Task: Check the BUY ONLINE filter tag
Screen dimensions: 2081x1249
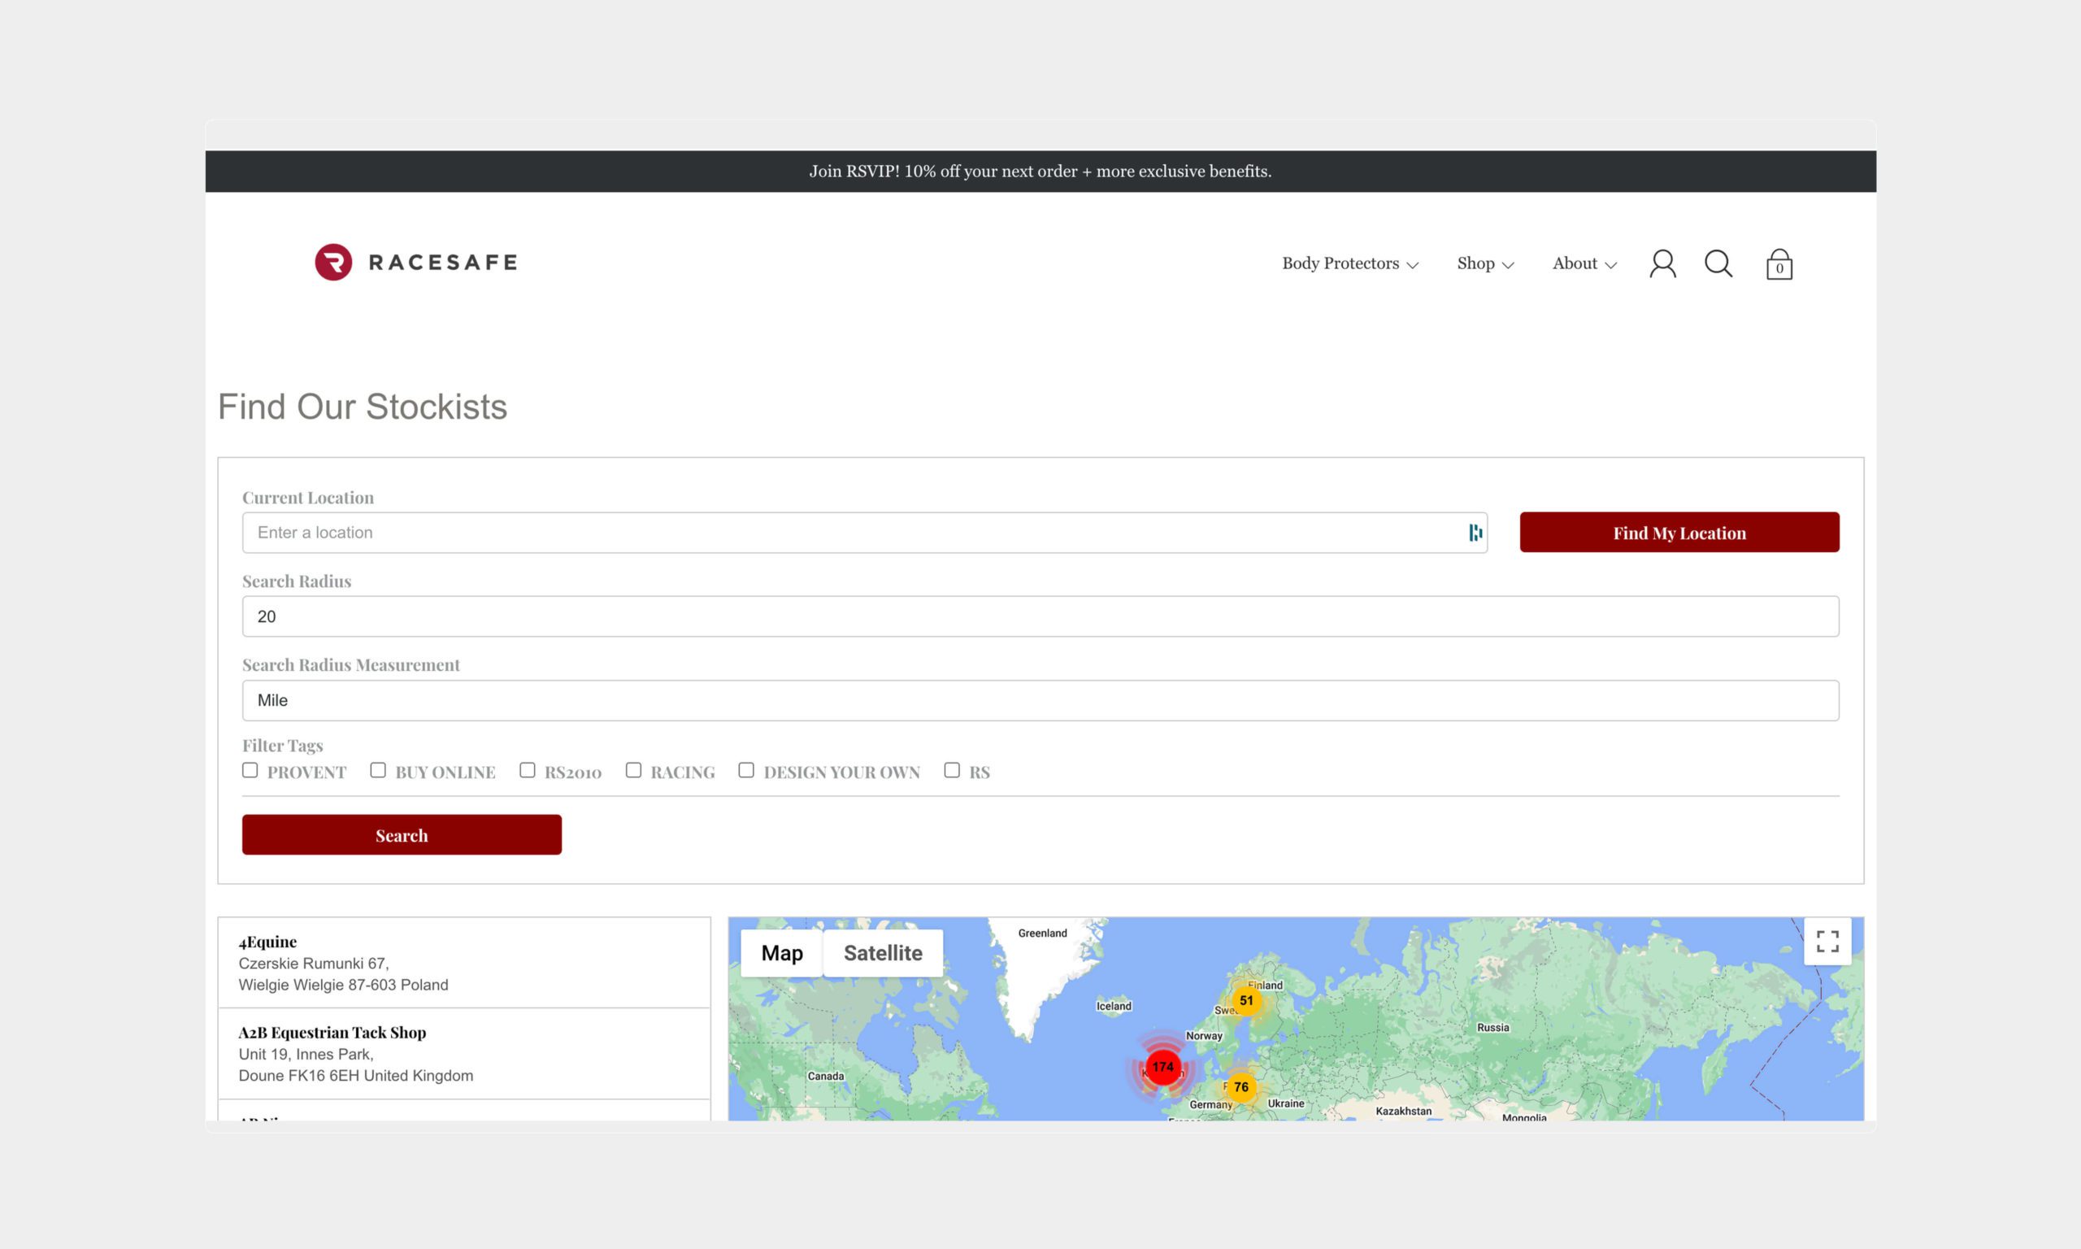Action: pyautogui.click(x=378, y=770)
